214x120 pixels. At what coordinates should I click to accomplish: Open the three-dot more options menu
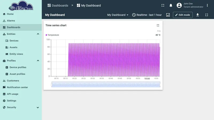[x=207, y=5]
